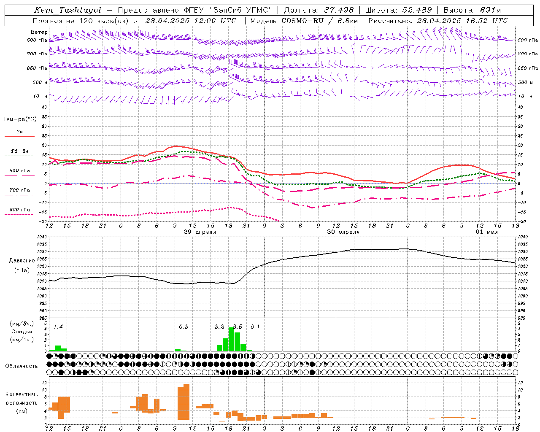This screenshot has height=432, width=540.
Task: Click the 0.1 precipitation total value
Action: [x=255, y=327]
